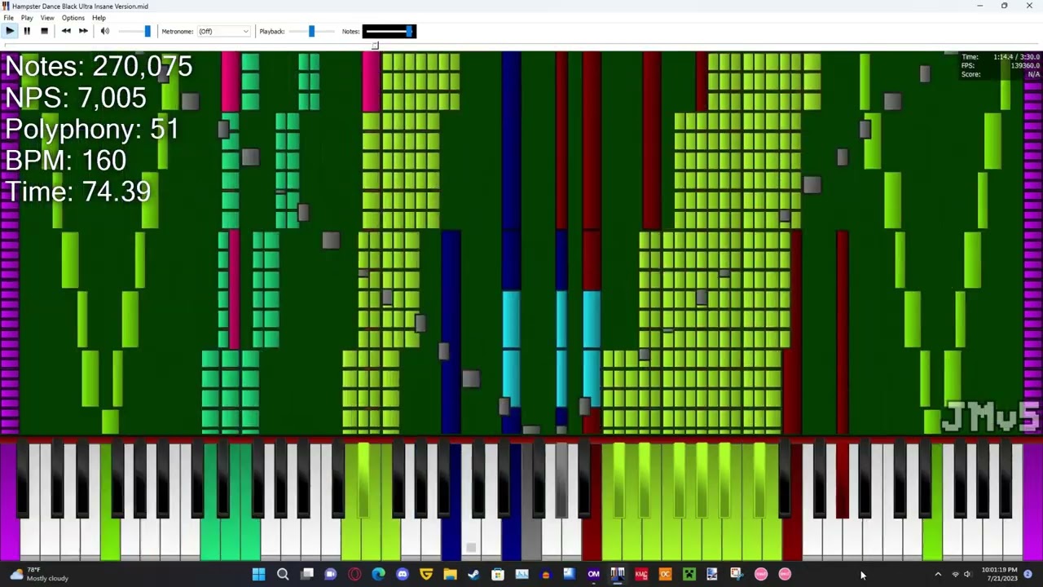Open the notification center icon

pos(1028,575)
